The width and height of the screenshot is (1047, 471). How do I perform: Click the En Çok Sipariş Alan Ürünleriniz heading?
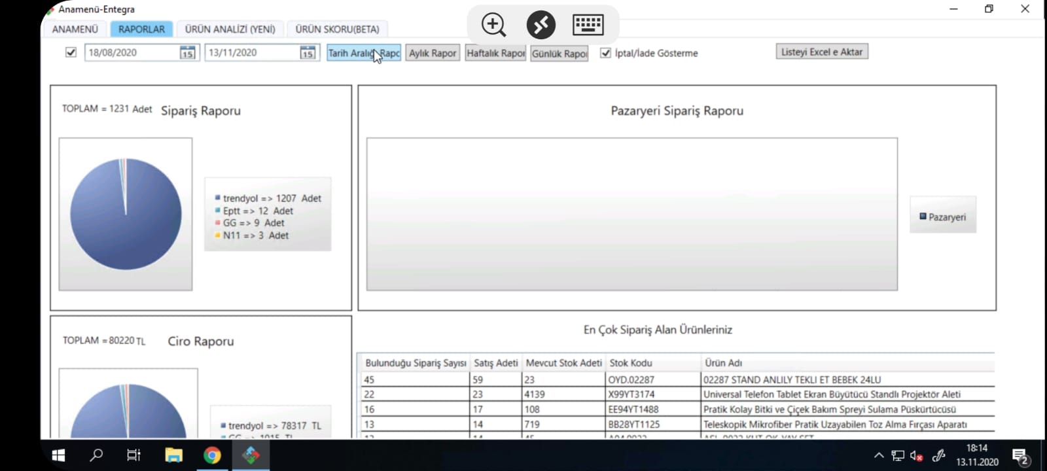[x=658, y=330]
